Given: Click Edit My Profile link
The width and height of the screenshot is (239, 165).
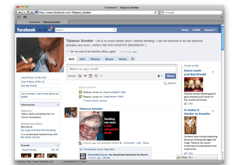Looking at the screenshot, I should (x=29, y=86).
